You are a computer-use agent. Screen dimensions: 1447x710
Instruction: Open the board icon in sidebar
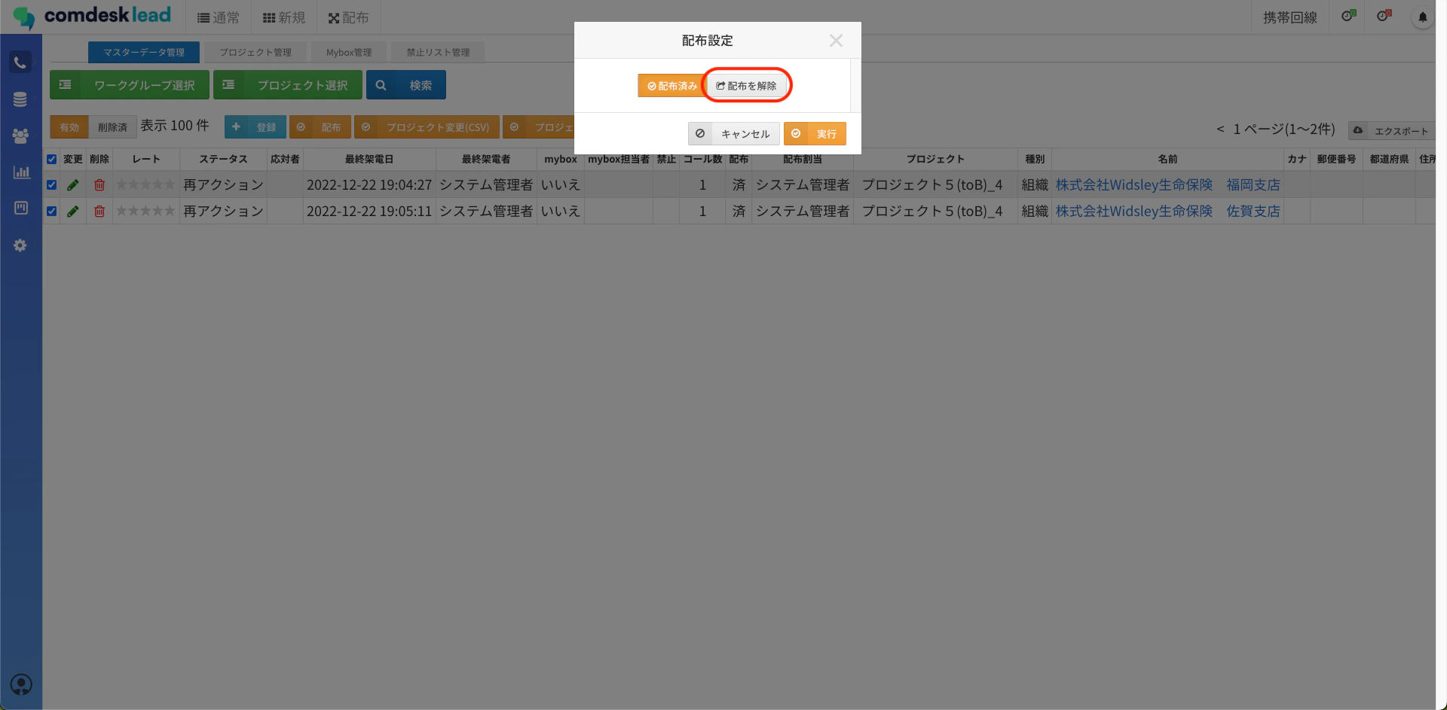click(21, 208)
